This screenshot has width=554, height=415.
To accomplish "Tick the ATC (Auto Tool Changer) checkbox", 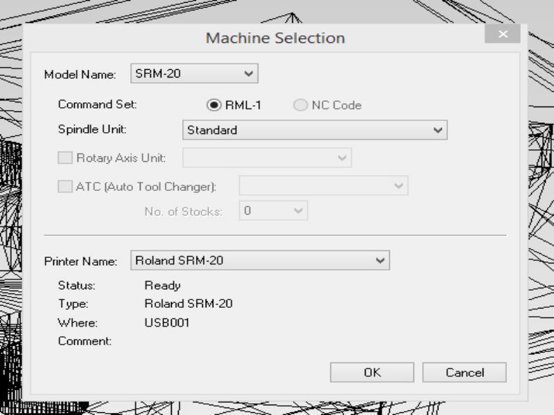I will [65, 186].
